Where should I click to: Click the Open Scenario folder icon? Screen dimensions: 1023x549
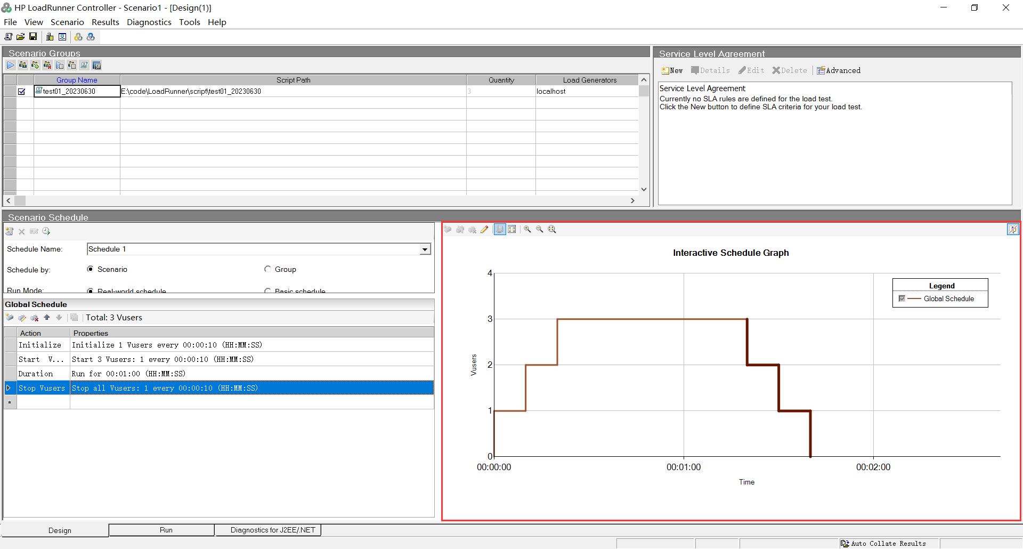pyautogui.click(x=20, y=37)
